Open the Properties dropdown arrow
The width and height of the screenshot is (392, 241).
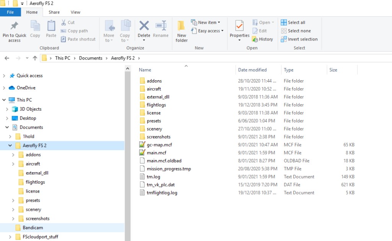click(239, 40)
